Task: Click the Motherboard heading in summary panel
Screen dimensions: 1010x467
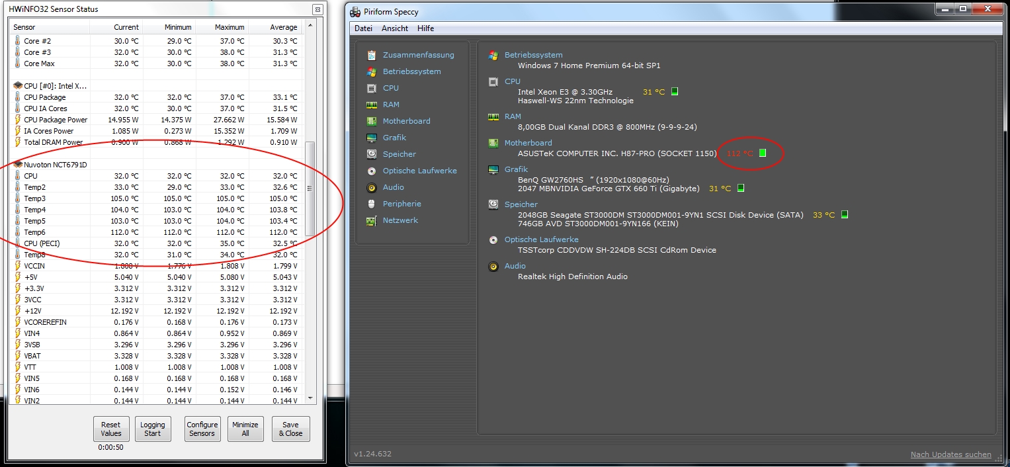Action: click(528, 143)
